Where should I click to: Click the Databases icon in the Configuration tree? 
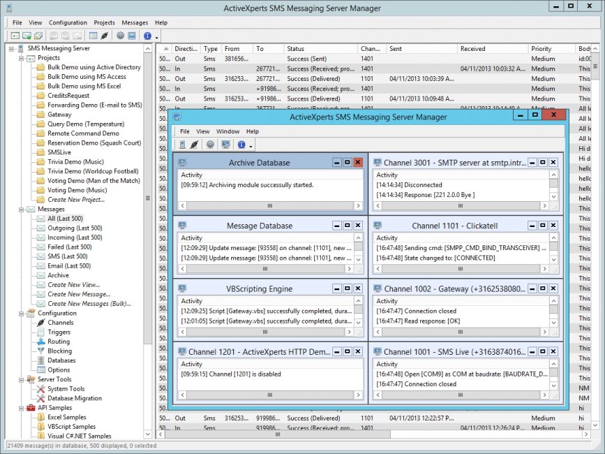(x=41, y=360)
